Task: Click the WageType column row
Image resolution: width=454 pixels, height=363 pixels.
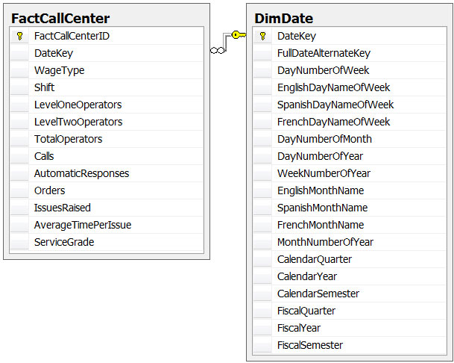Action: click(59, 70)
